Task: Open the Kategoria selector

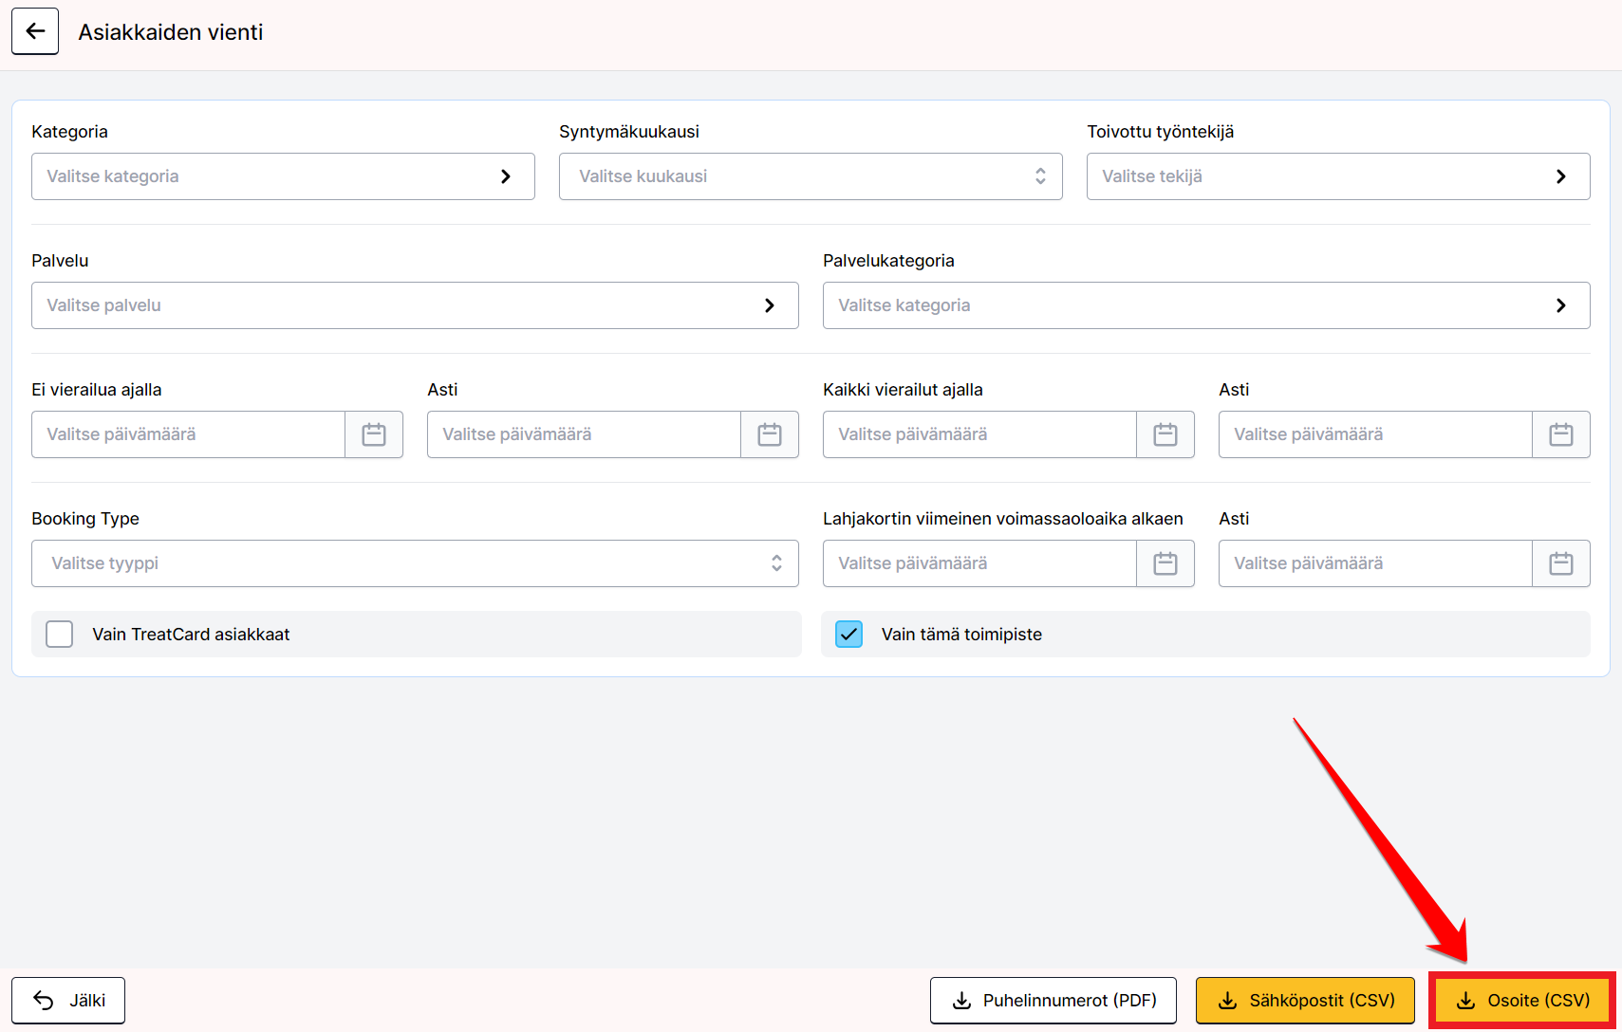Action: [283, 176]
